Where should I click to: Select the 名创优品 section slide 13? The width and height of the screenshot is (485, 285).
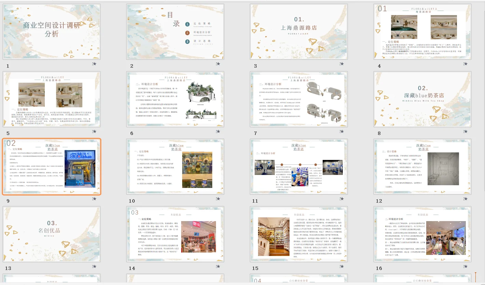pos(52,234)
